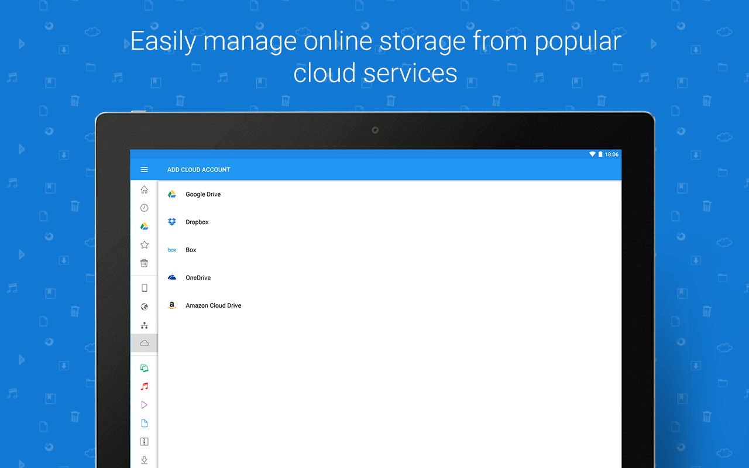Open the music category icon

coord(145,386)
